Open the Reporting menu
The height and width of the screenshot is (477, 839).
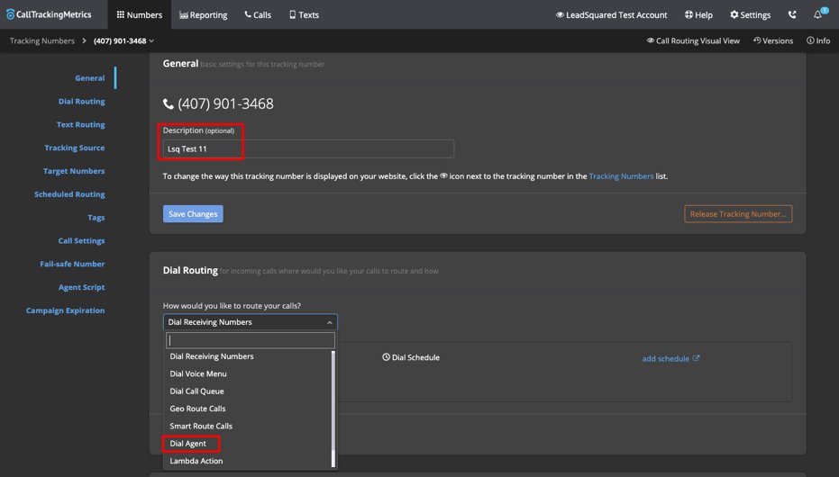tap(203, 14)
